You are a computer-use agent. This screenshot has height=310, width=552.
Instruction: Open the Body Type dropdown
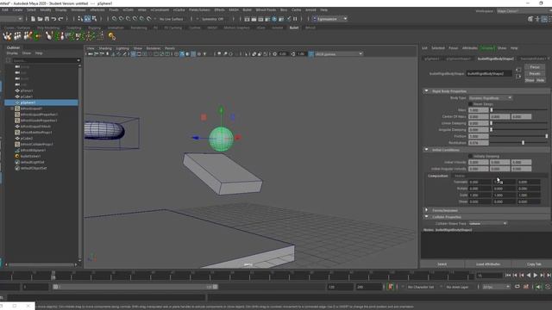pyautogui.click(x=490, y=98)
